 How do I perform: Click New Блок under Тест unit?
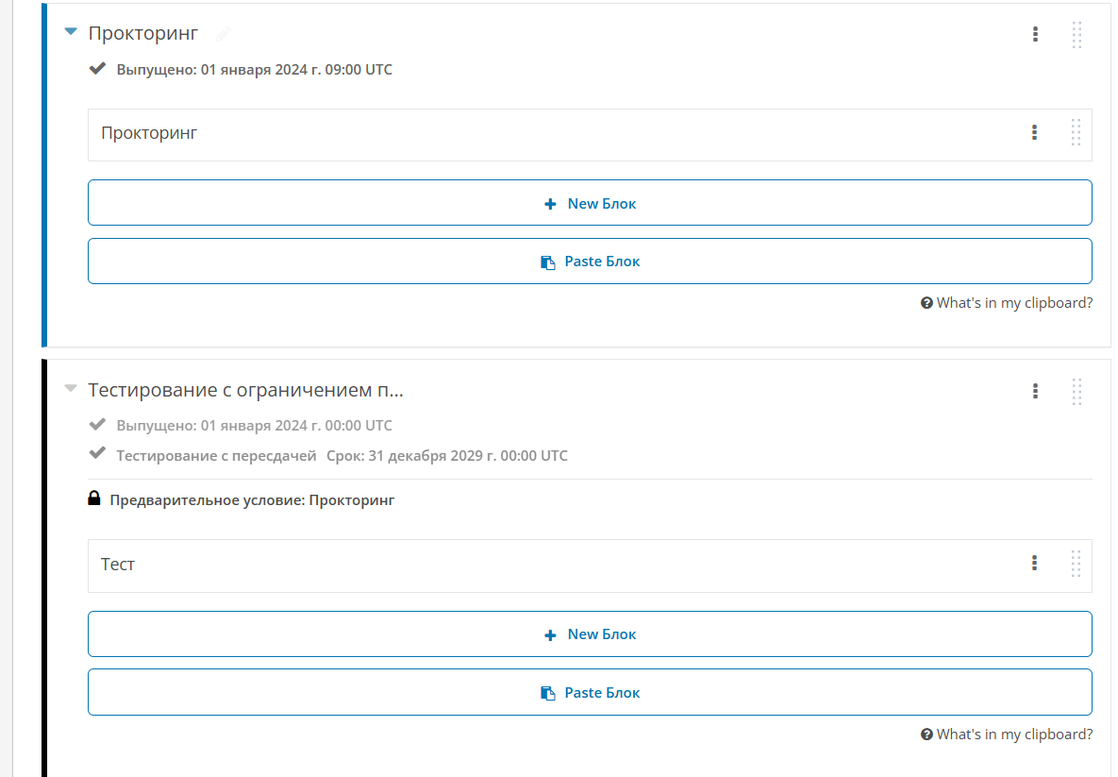(590, 634)
